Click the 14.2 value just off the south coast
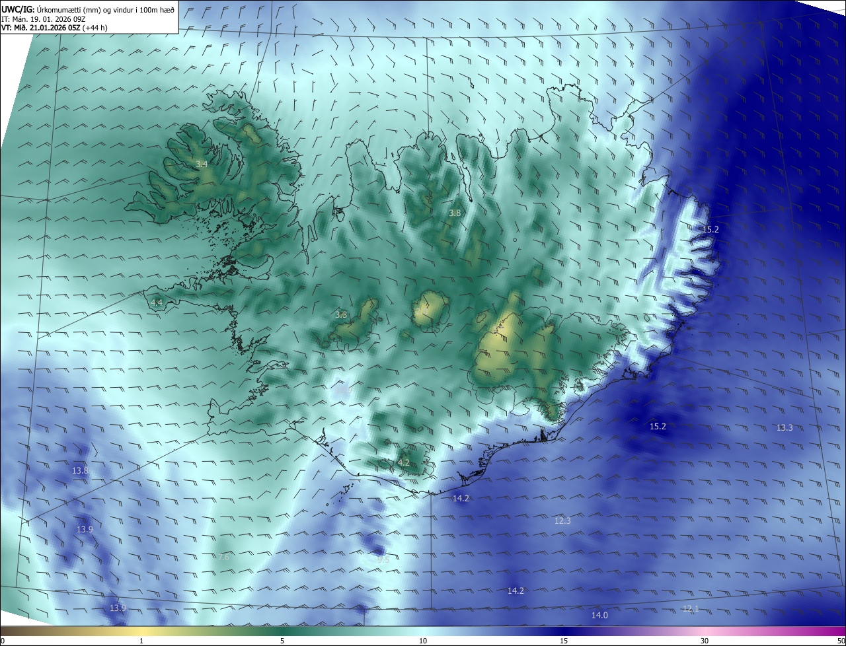This screenshot has height=646, width=846. [x=461, y=499]
